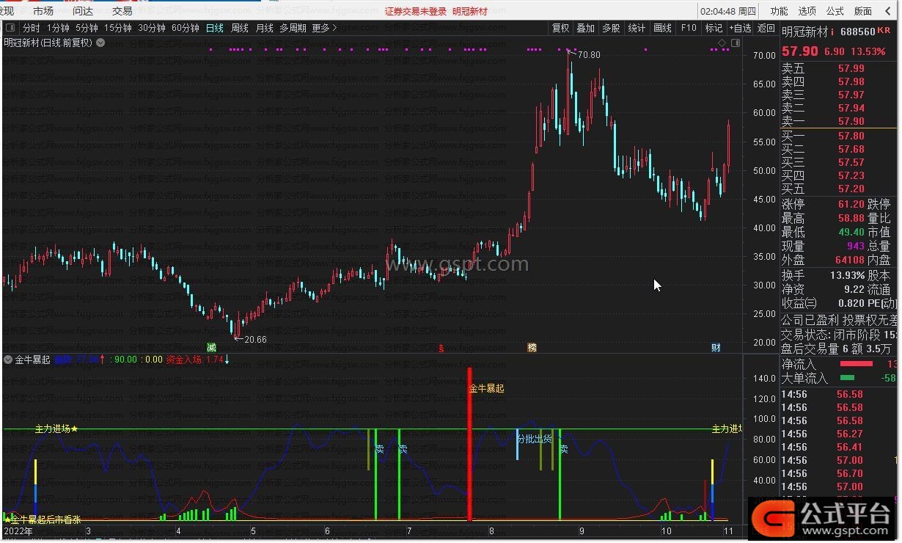Select the 月线 monthly chart tab
Screen dimensions: 902x543
(x=264, y=28)
